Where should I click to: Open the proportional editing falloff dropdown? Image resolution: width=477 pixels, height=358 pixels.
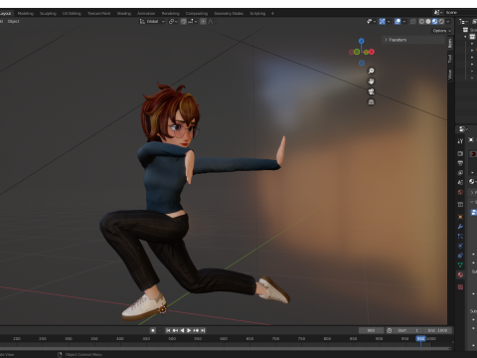tap(212, 21)
